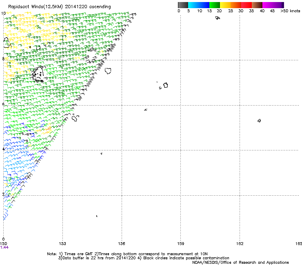The image size is (302, 265).
Task: Click the 'Note: 1) Times are GMT' line
Action: [x=127, y=254]
